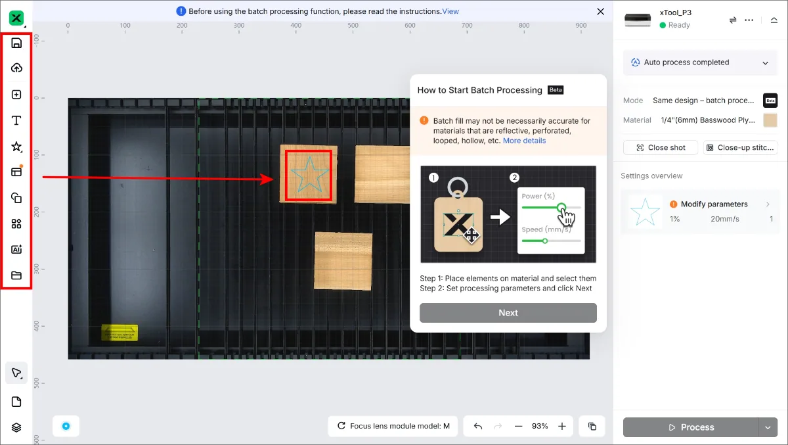Click the zoom in plus button

562,427
